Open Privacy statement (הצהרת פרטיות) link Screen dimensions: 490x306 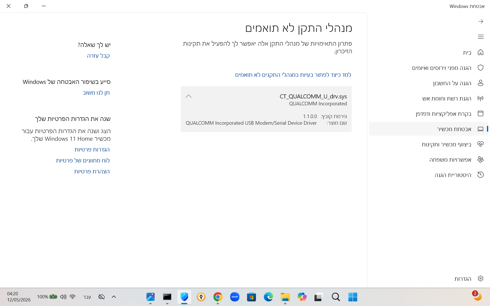pos(92,171)
